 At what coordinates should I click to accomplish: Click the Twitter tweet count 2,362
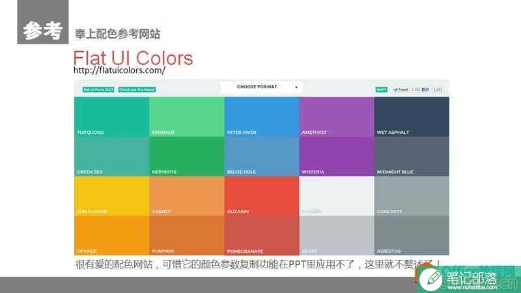click(x=415, y=90)
